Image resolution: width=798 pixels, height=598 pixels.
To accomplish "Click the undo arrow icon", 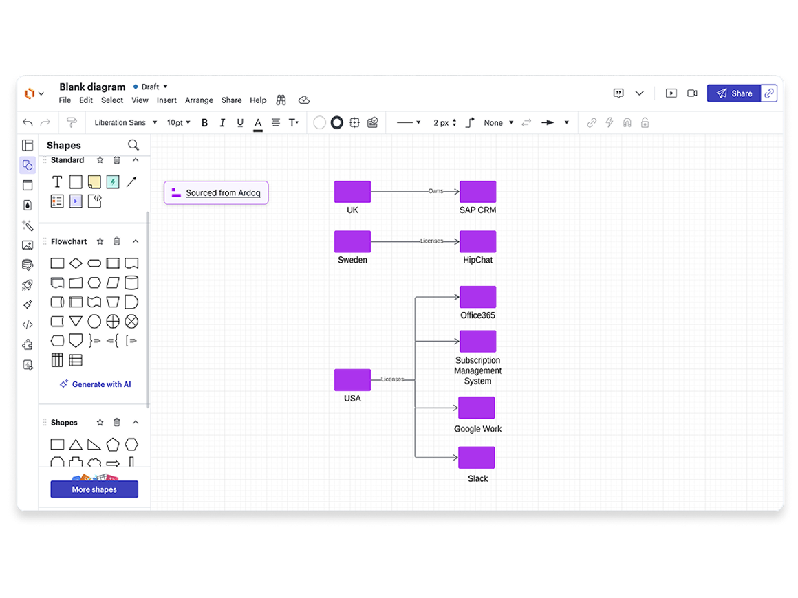I will 28,122.
